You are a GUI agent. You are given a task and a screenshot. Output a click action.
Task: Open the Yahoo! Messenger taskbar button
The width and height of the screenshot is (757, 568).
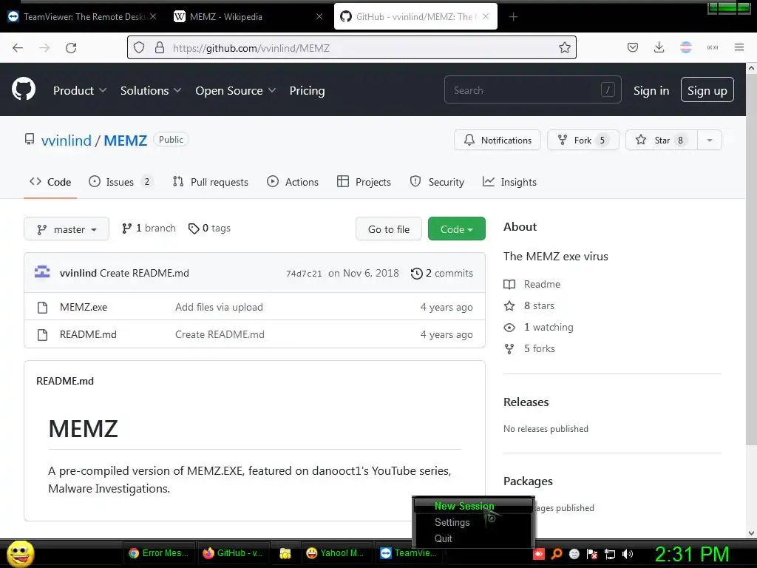coord(336,553)
